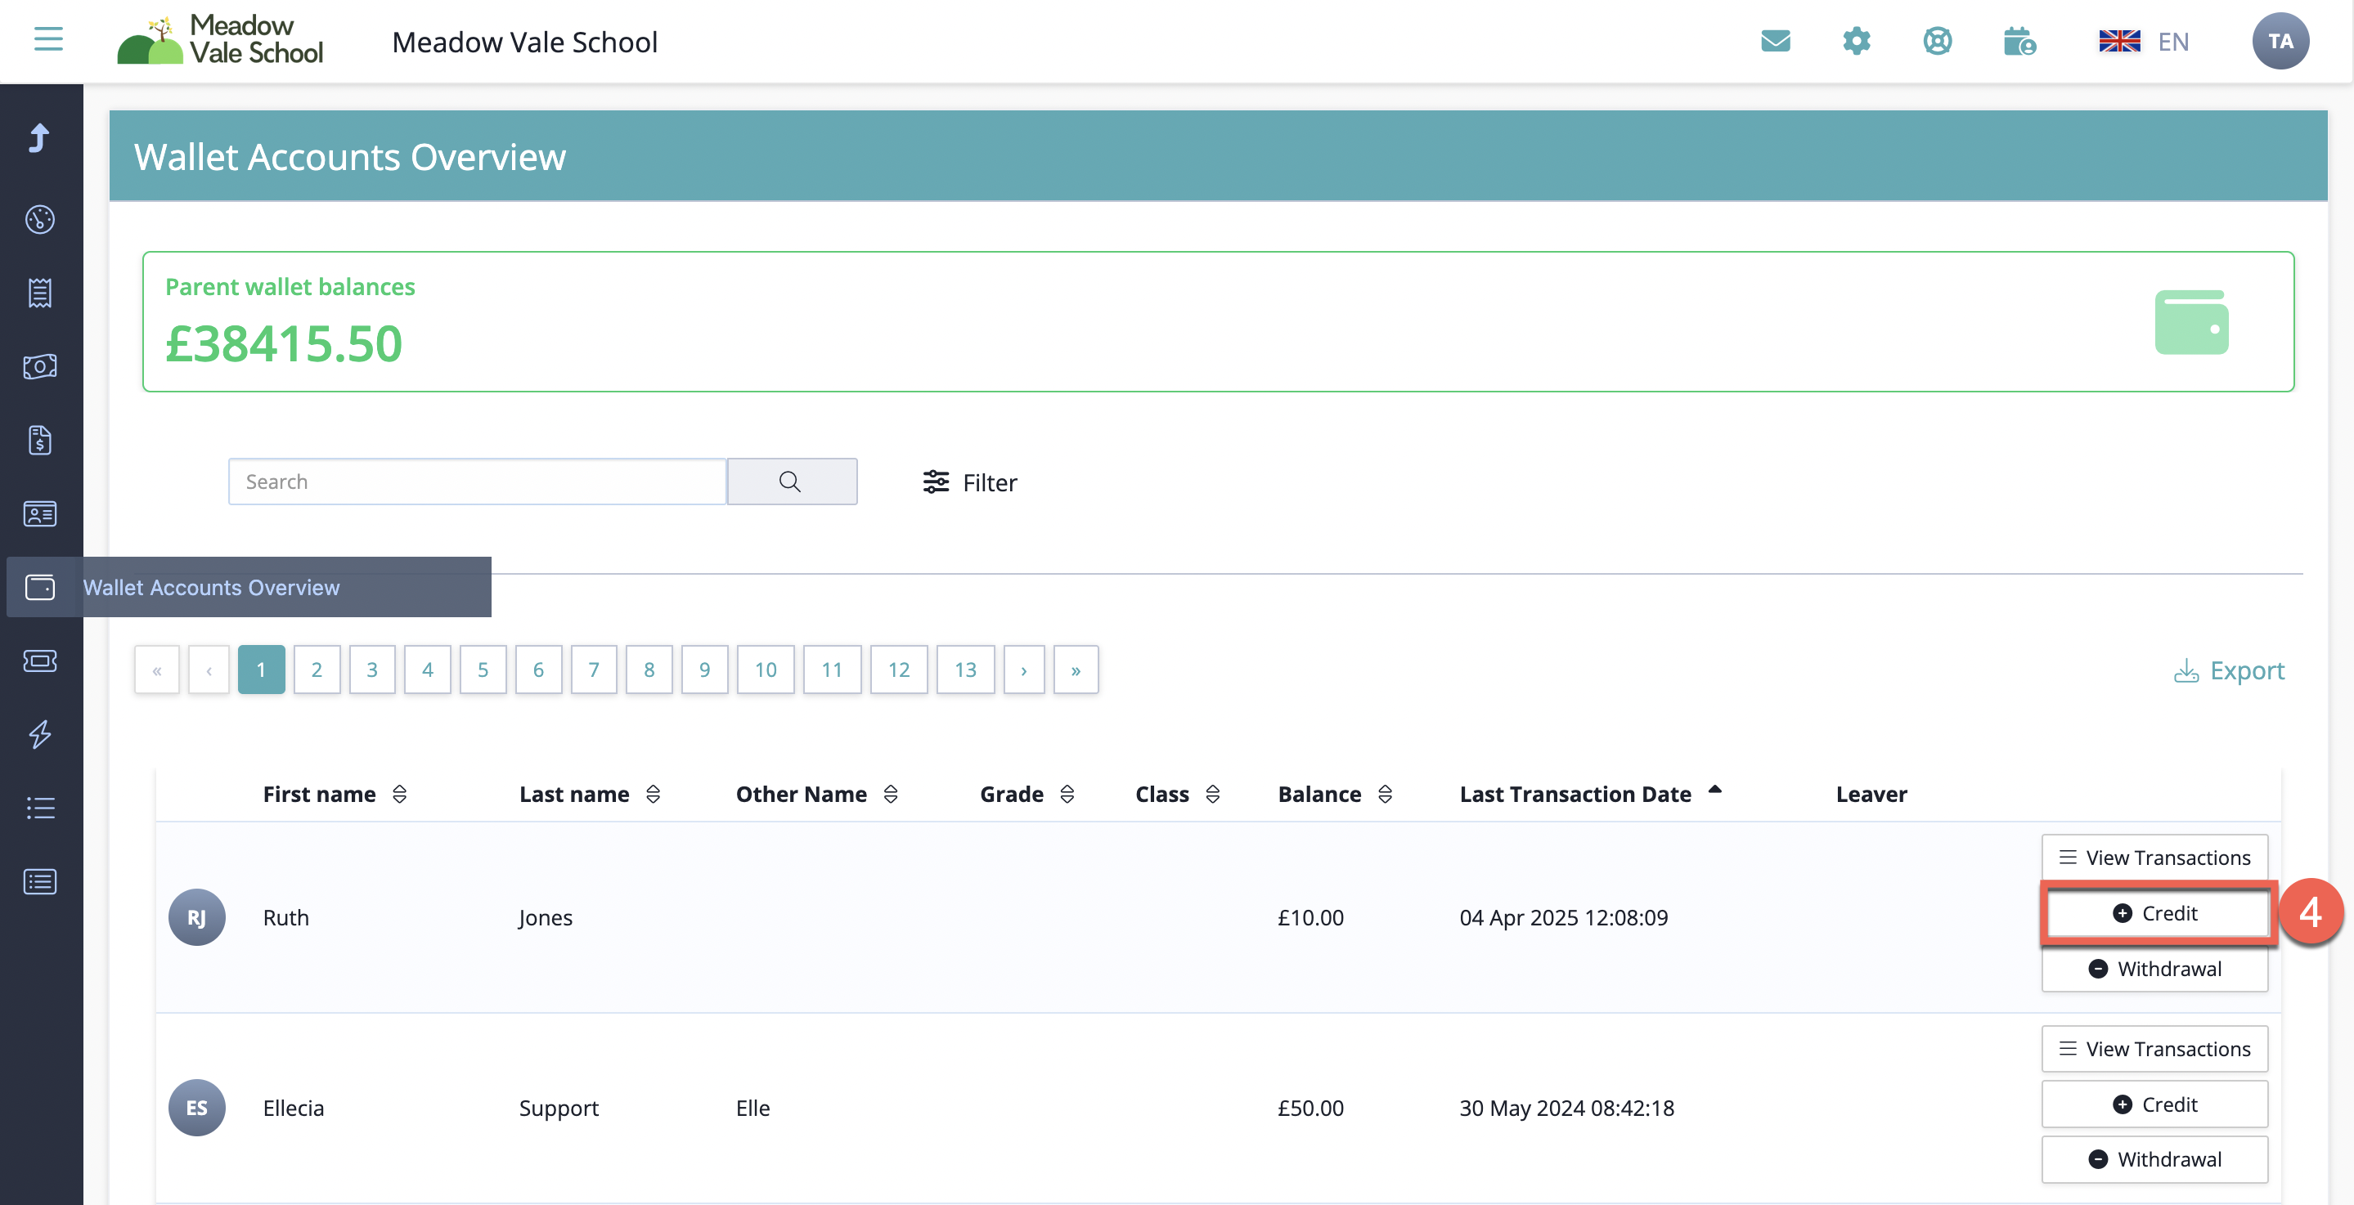Click the RJ avatar for Ruth Jones
This screenshot has height=1205, width=2354.
[196, 917]
